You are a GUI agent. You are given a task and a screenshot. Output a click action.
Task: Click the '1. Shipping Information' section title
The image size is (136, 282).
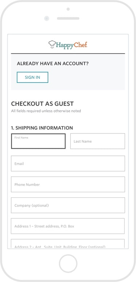click(42, 128)
